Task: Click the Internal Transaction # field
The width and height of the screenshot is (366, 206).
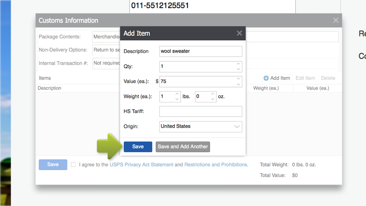Action: (x=106, y=63)
